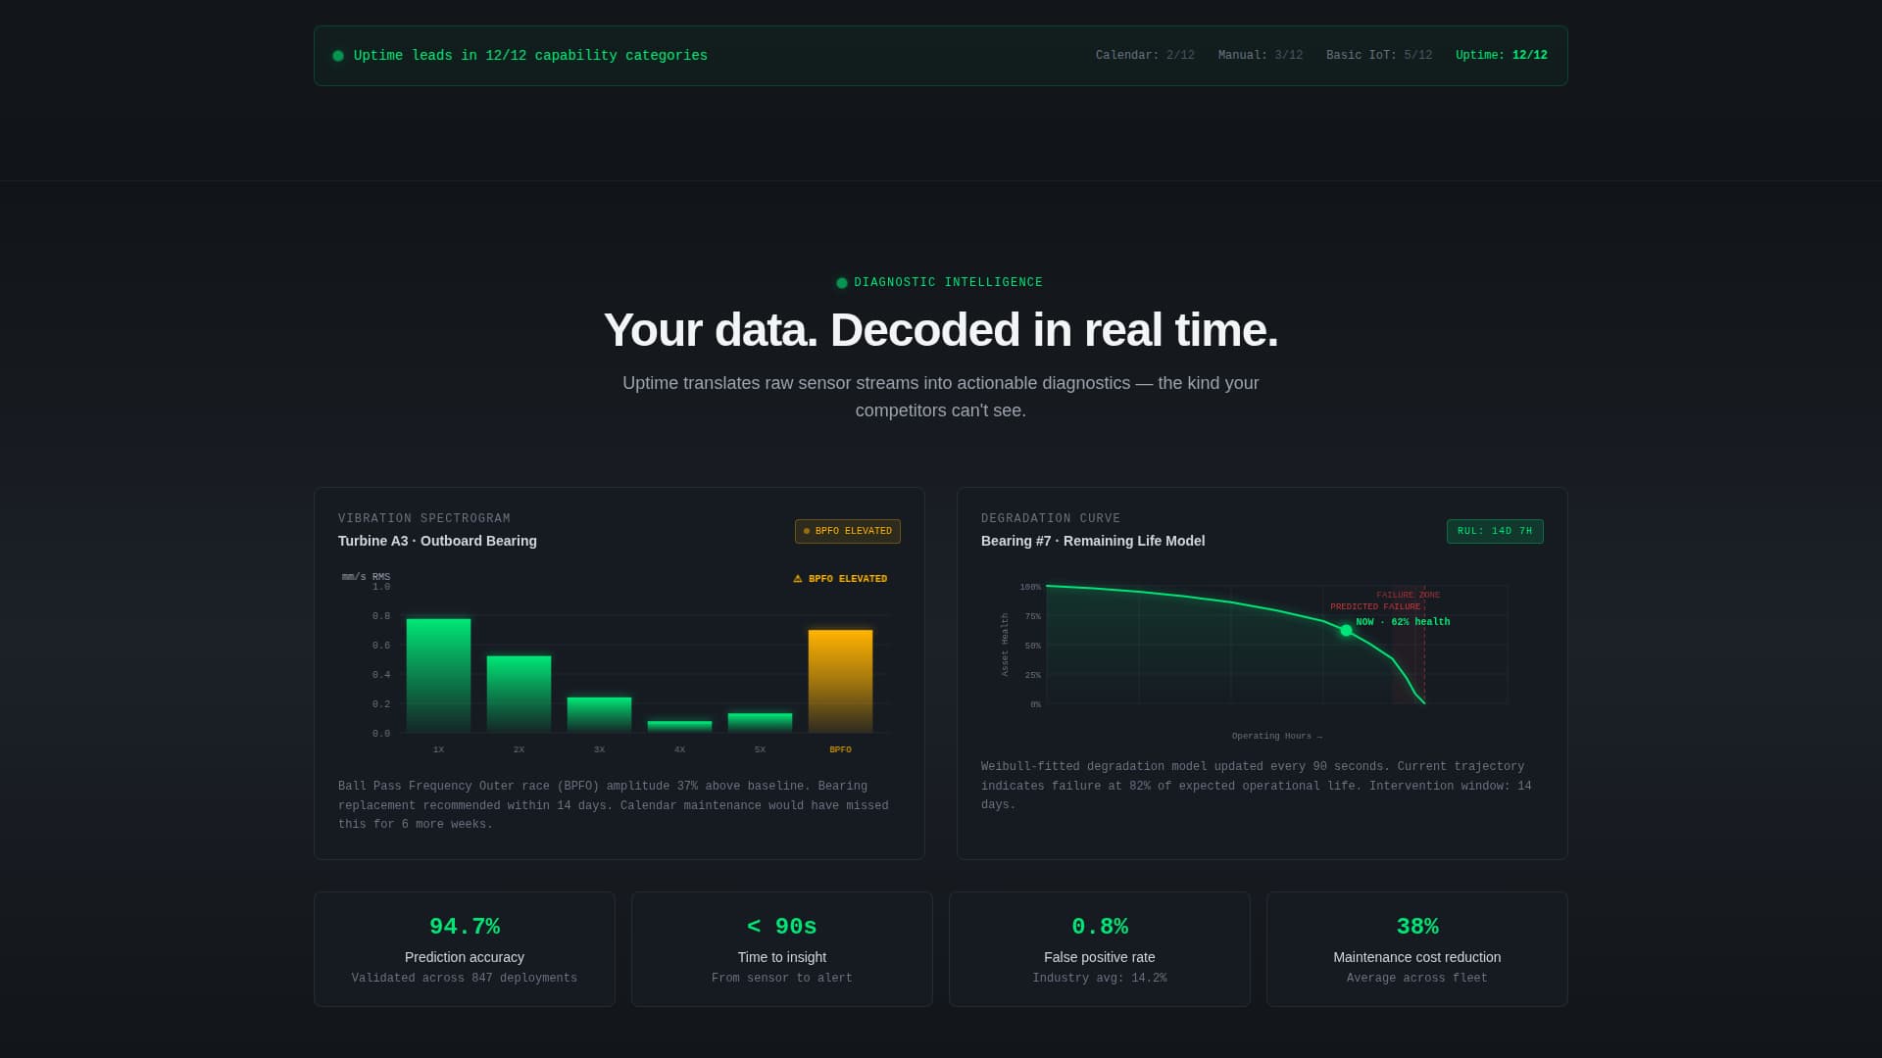Click the NOW health marker on degradation curve
Viewport: 1882px width, 1058px height.
click(x=1345, y=630)
